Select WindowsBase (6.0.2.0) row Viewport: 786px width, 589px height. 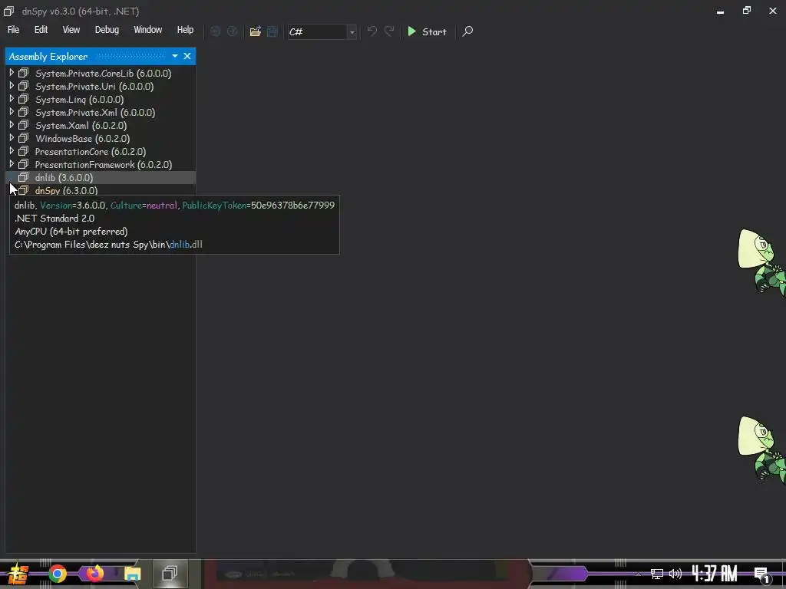pos(101,138)
